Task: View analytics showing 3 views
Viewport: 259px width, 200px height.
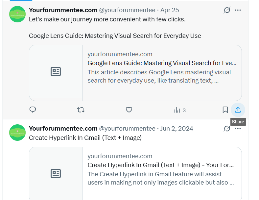Action: (x=180, y=110)
